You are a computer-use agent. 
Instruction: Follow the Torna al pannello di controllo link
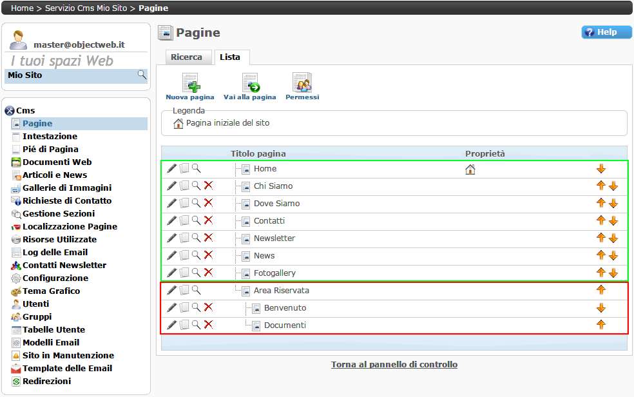coord(394,365)
